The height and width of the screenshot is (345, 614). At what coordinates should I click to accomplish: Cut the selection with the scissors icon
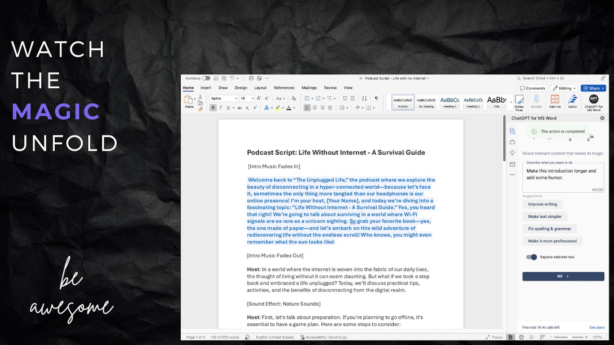click(x=200, y=97)
